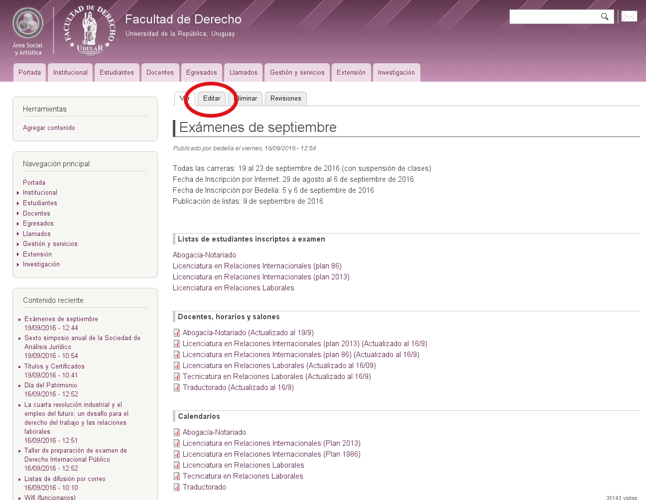The height and width of the screenshot is (500, 646).
Task: Open Gestión y servicios top menu tab
Action: coord(297,73)
